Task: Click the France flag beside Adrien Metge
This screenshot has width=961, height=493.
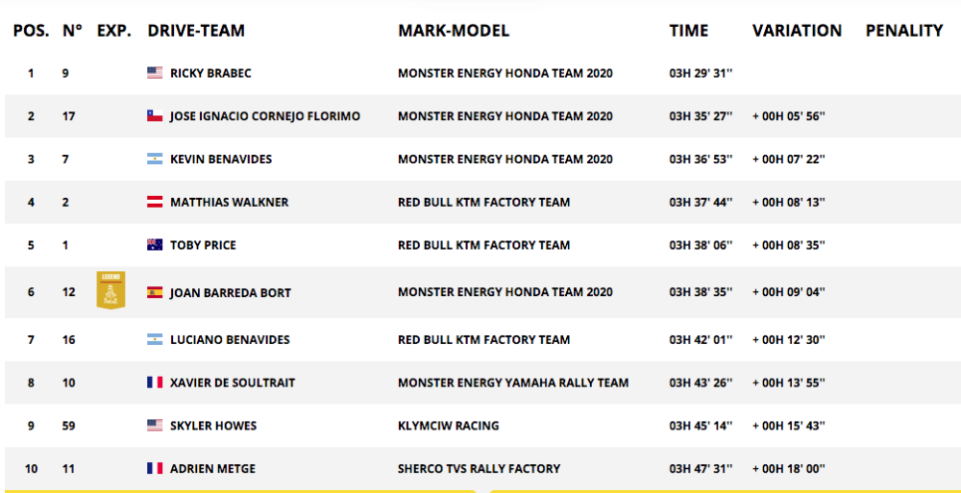Action: (155, 469)
